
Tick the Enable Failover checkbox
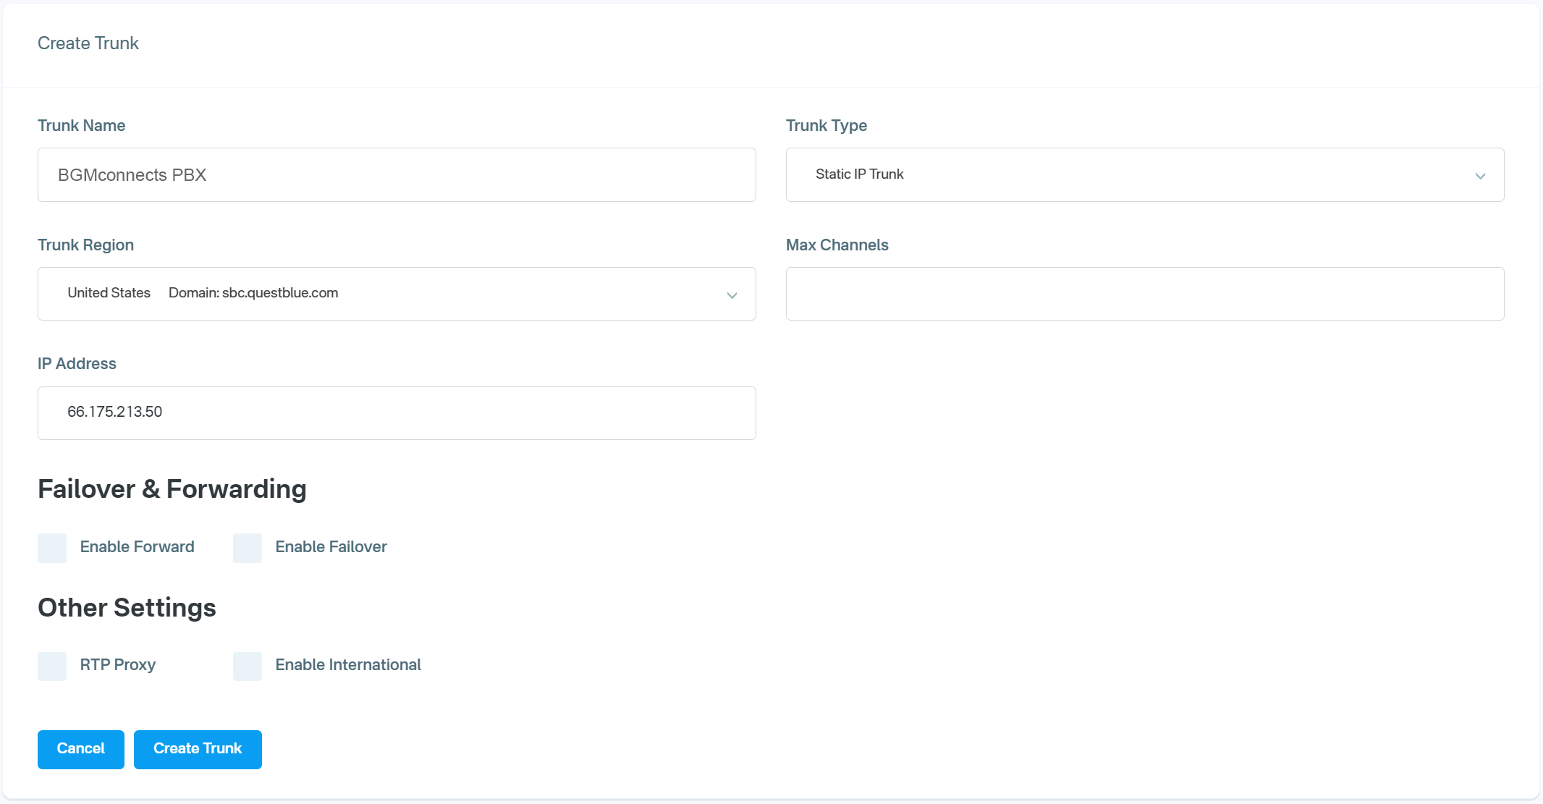pyautogui.click(x=248, y=548)
